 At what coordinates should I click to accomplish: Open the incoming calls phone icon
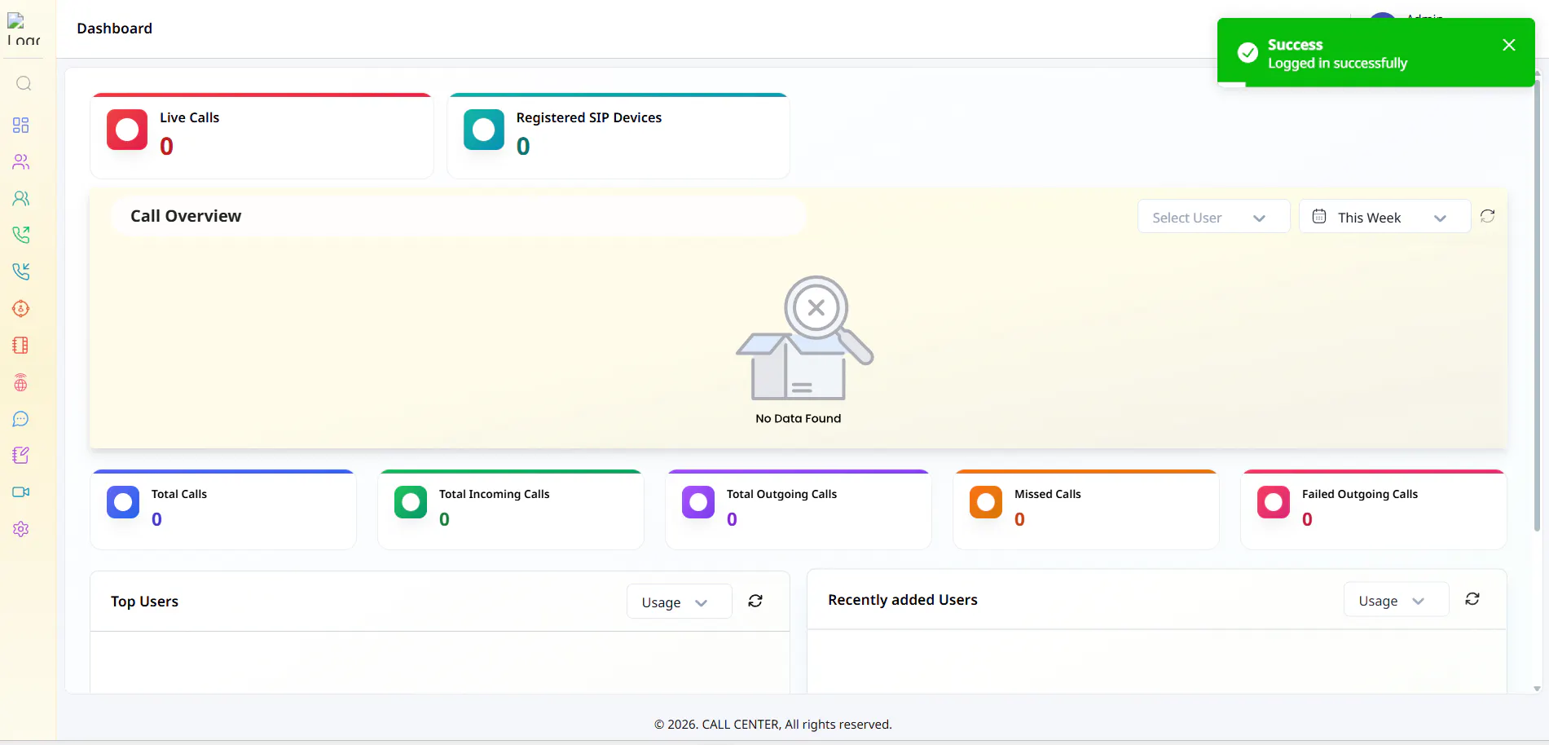pos(21,271)
